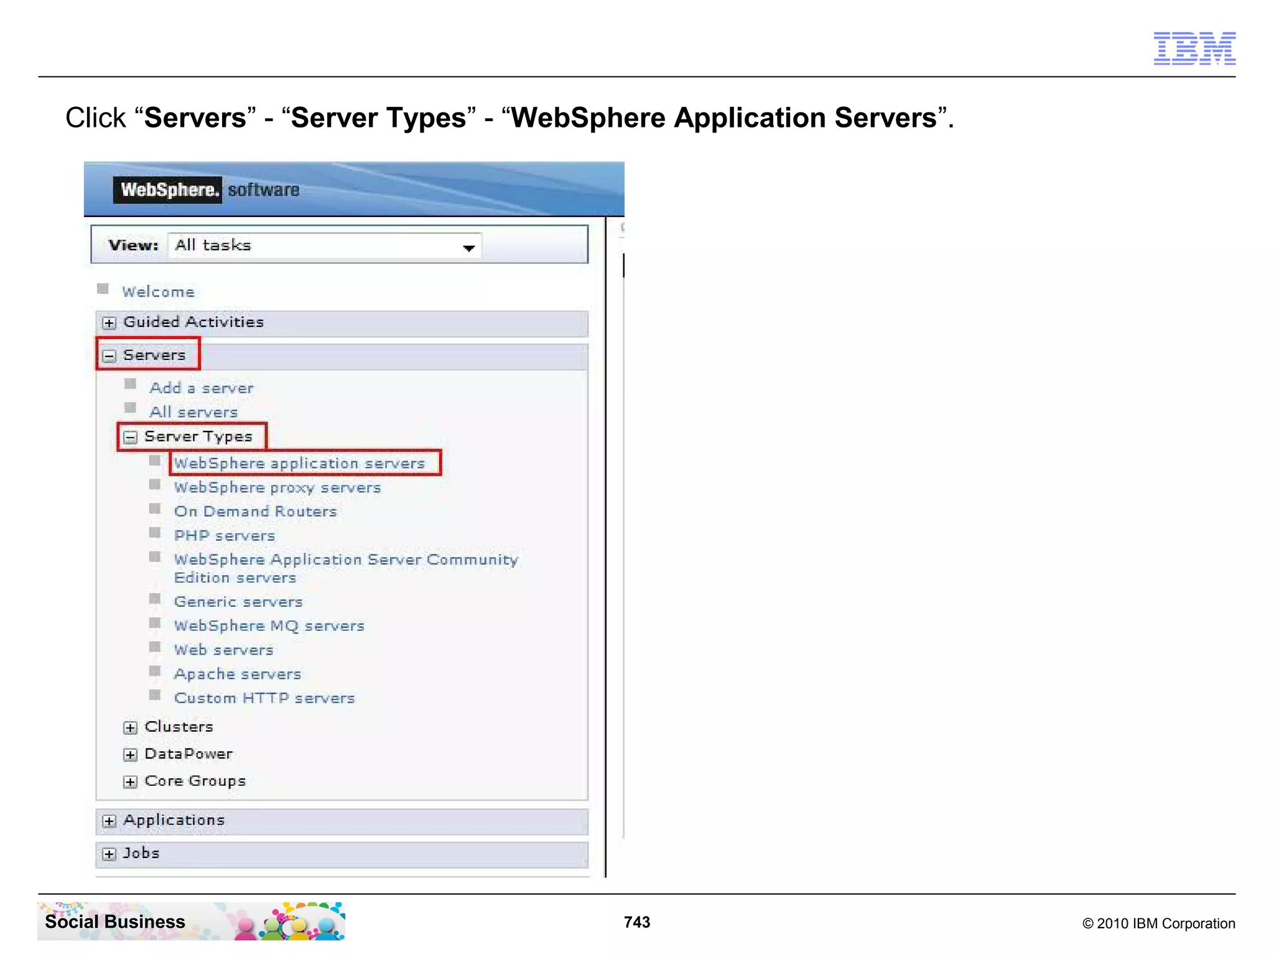Open "WebSphere proxy servers" link
This screenshot has width=1274, height=955.
(x=277, y=487)
